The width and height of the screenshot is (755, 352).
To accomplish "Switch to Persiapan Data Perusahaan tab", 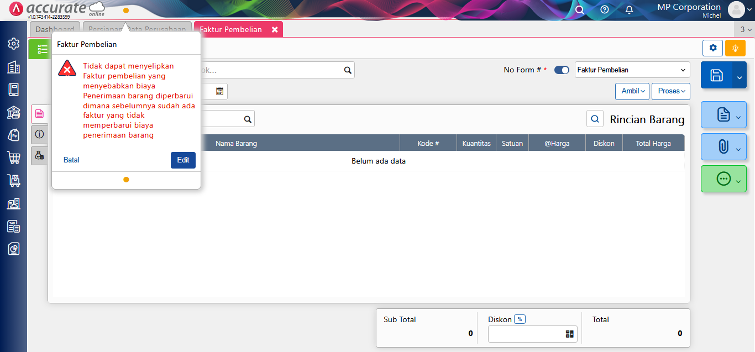I will pyautogui.click(x=137, y=29).
